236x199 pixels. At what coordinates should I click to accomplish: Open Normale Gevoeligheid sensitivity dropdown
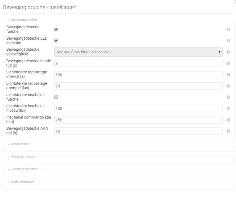138,52
